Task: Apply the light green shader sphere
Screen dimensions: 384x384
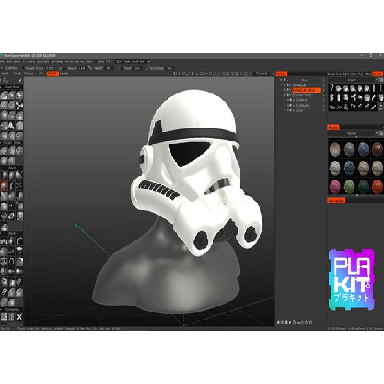Action: coord(349,187)
